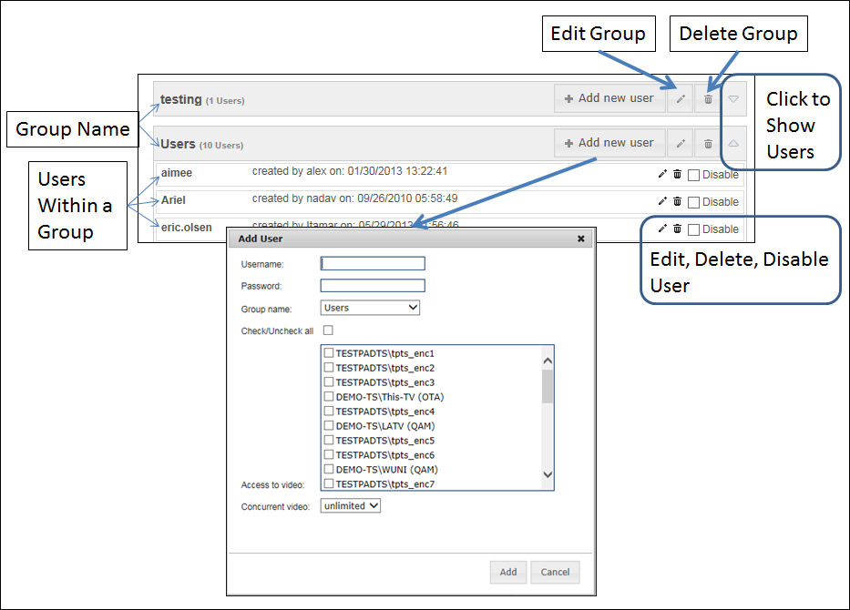Edit the user eric.olsen
Screen dimensions: 850x610
(x=662, y=229)
